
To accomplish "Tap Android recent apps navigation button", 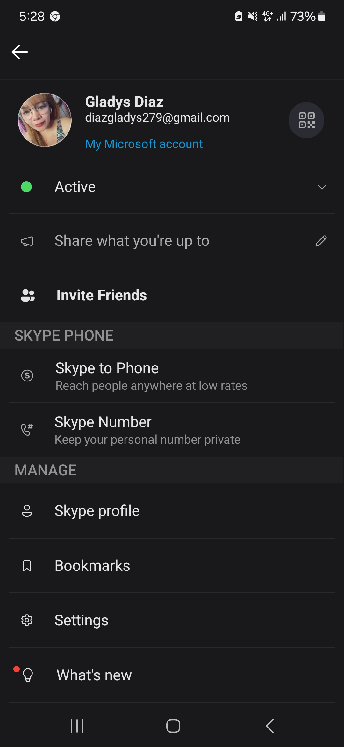I will (77, 726).
